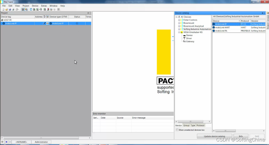This screenshot has width=269, height=145.
Task: Open the Project menu
Action: 26,6
